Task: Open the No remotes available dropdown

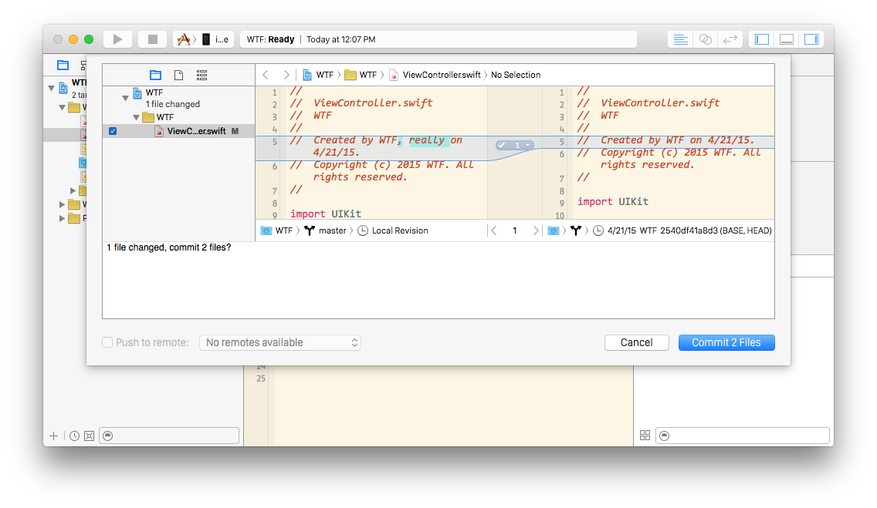Action: pos(280,343)
